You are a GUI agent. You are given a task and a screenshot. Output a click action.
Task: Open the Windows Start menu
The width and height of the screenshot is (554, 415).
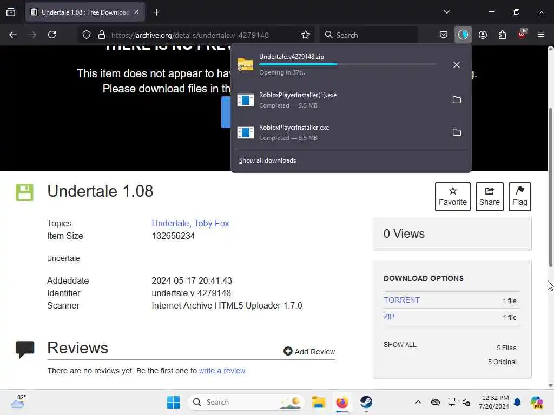(174, 402)
